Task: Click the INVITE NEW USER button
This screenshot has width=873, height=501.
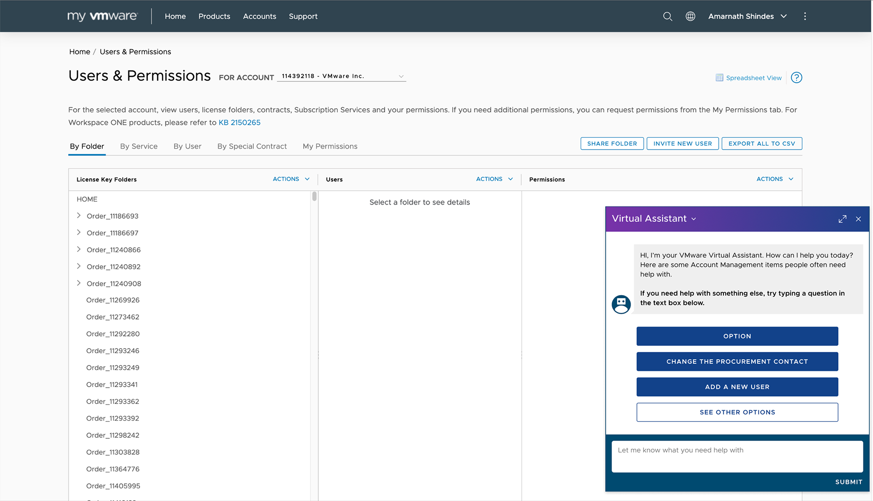Action: tap(682, 144)
